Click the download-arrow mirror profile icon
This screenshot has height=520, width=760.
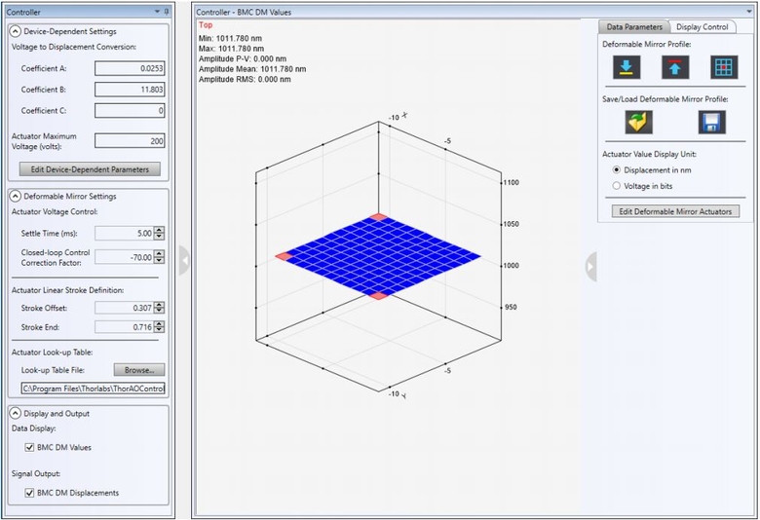pos(626,67)
